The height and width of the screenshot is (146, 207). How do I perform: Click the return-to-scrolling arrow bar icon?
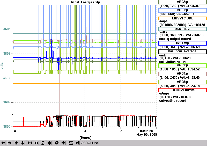point(77,143)
